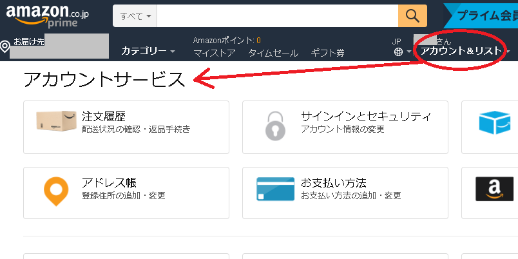Screen dimensions: 518x259
Task: Click 登録住所の追加・変更 text
Action: coord(124,196)
